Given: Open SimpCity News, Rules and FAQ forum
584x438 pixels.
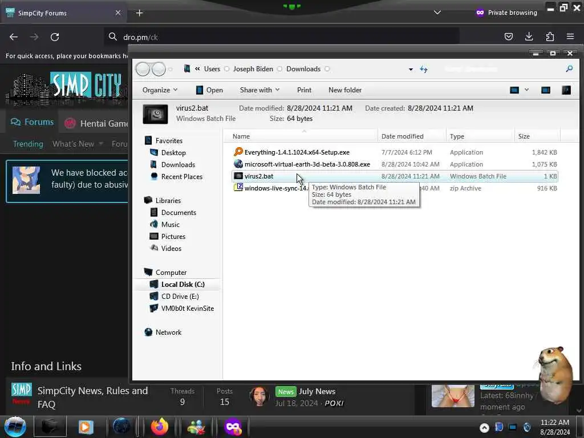Looking at the screenshot, I should (93, 398).
